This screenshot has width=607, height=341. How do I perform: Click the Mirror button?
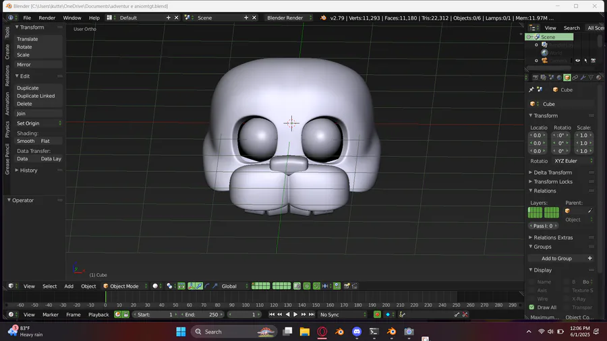tap(38, 65)
